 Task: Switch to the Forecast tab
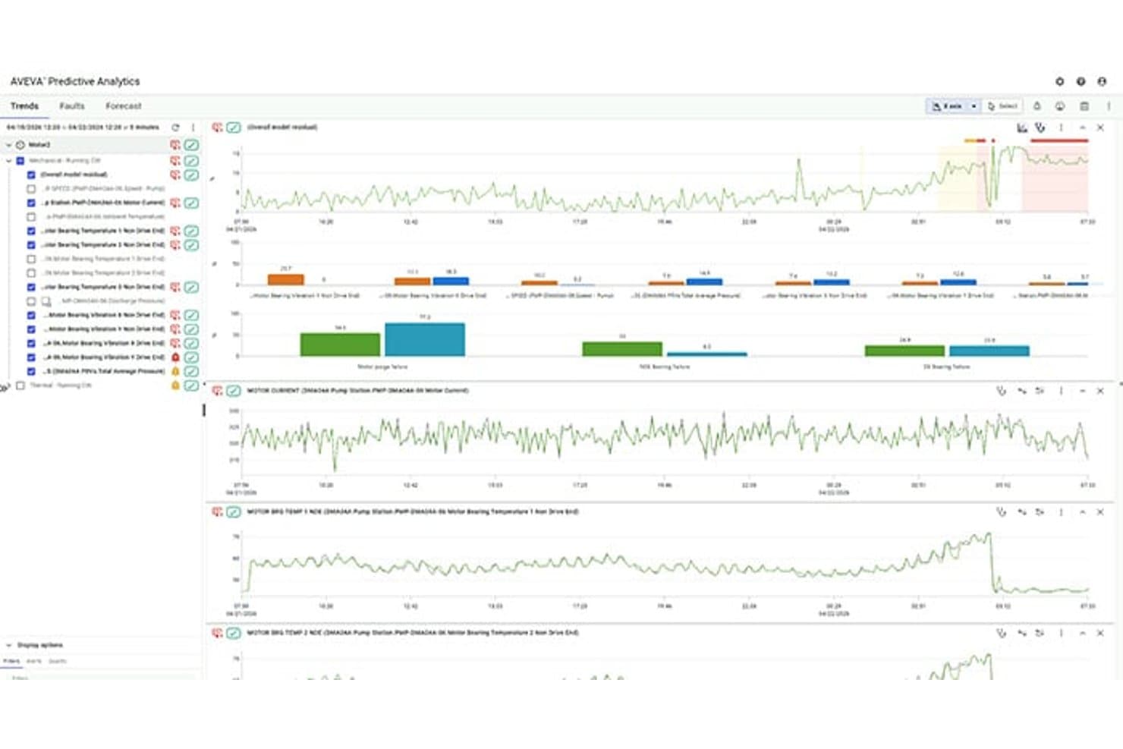pos(124,106)
